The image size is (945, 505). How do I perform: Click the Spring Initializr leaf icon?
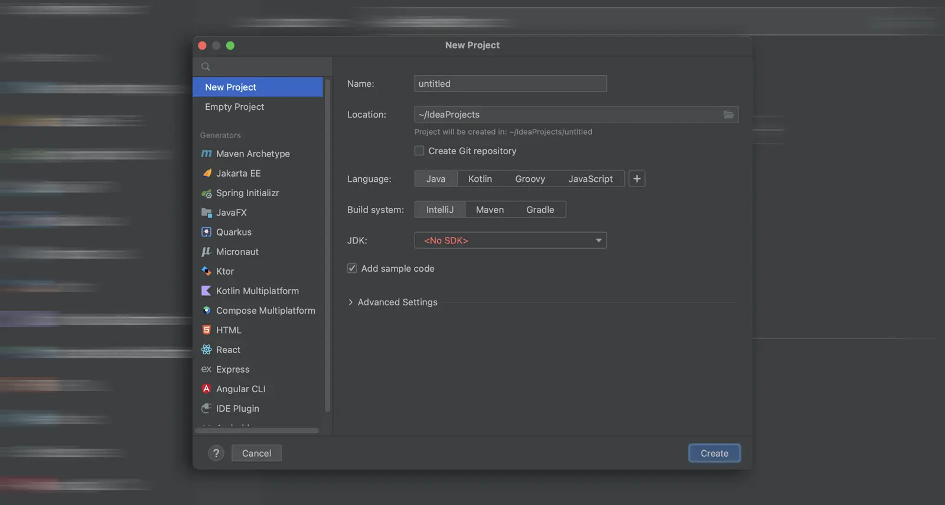pyautogui.click(x=206, y=193)
